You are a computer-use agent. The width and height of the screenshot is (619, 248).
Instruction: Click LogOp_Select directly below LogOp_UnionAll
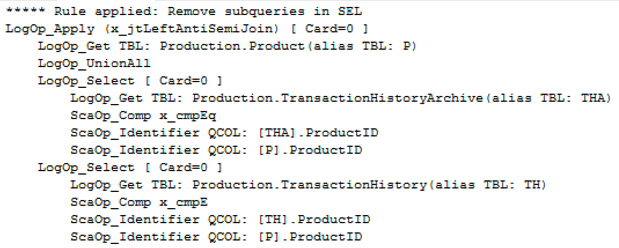86,80
